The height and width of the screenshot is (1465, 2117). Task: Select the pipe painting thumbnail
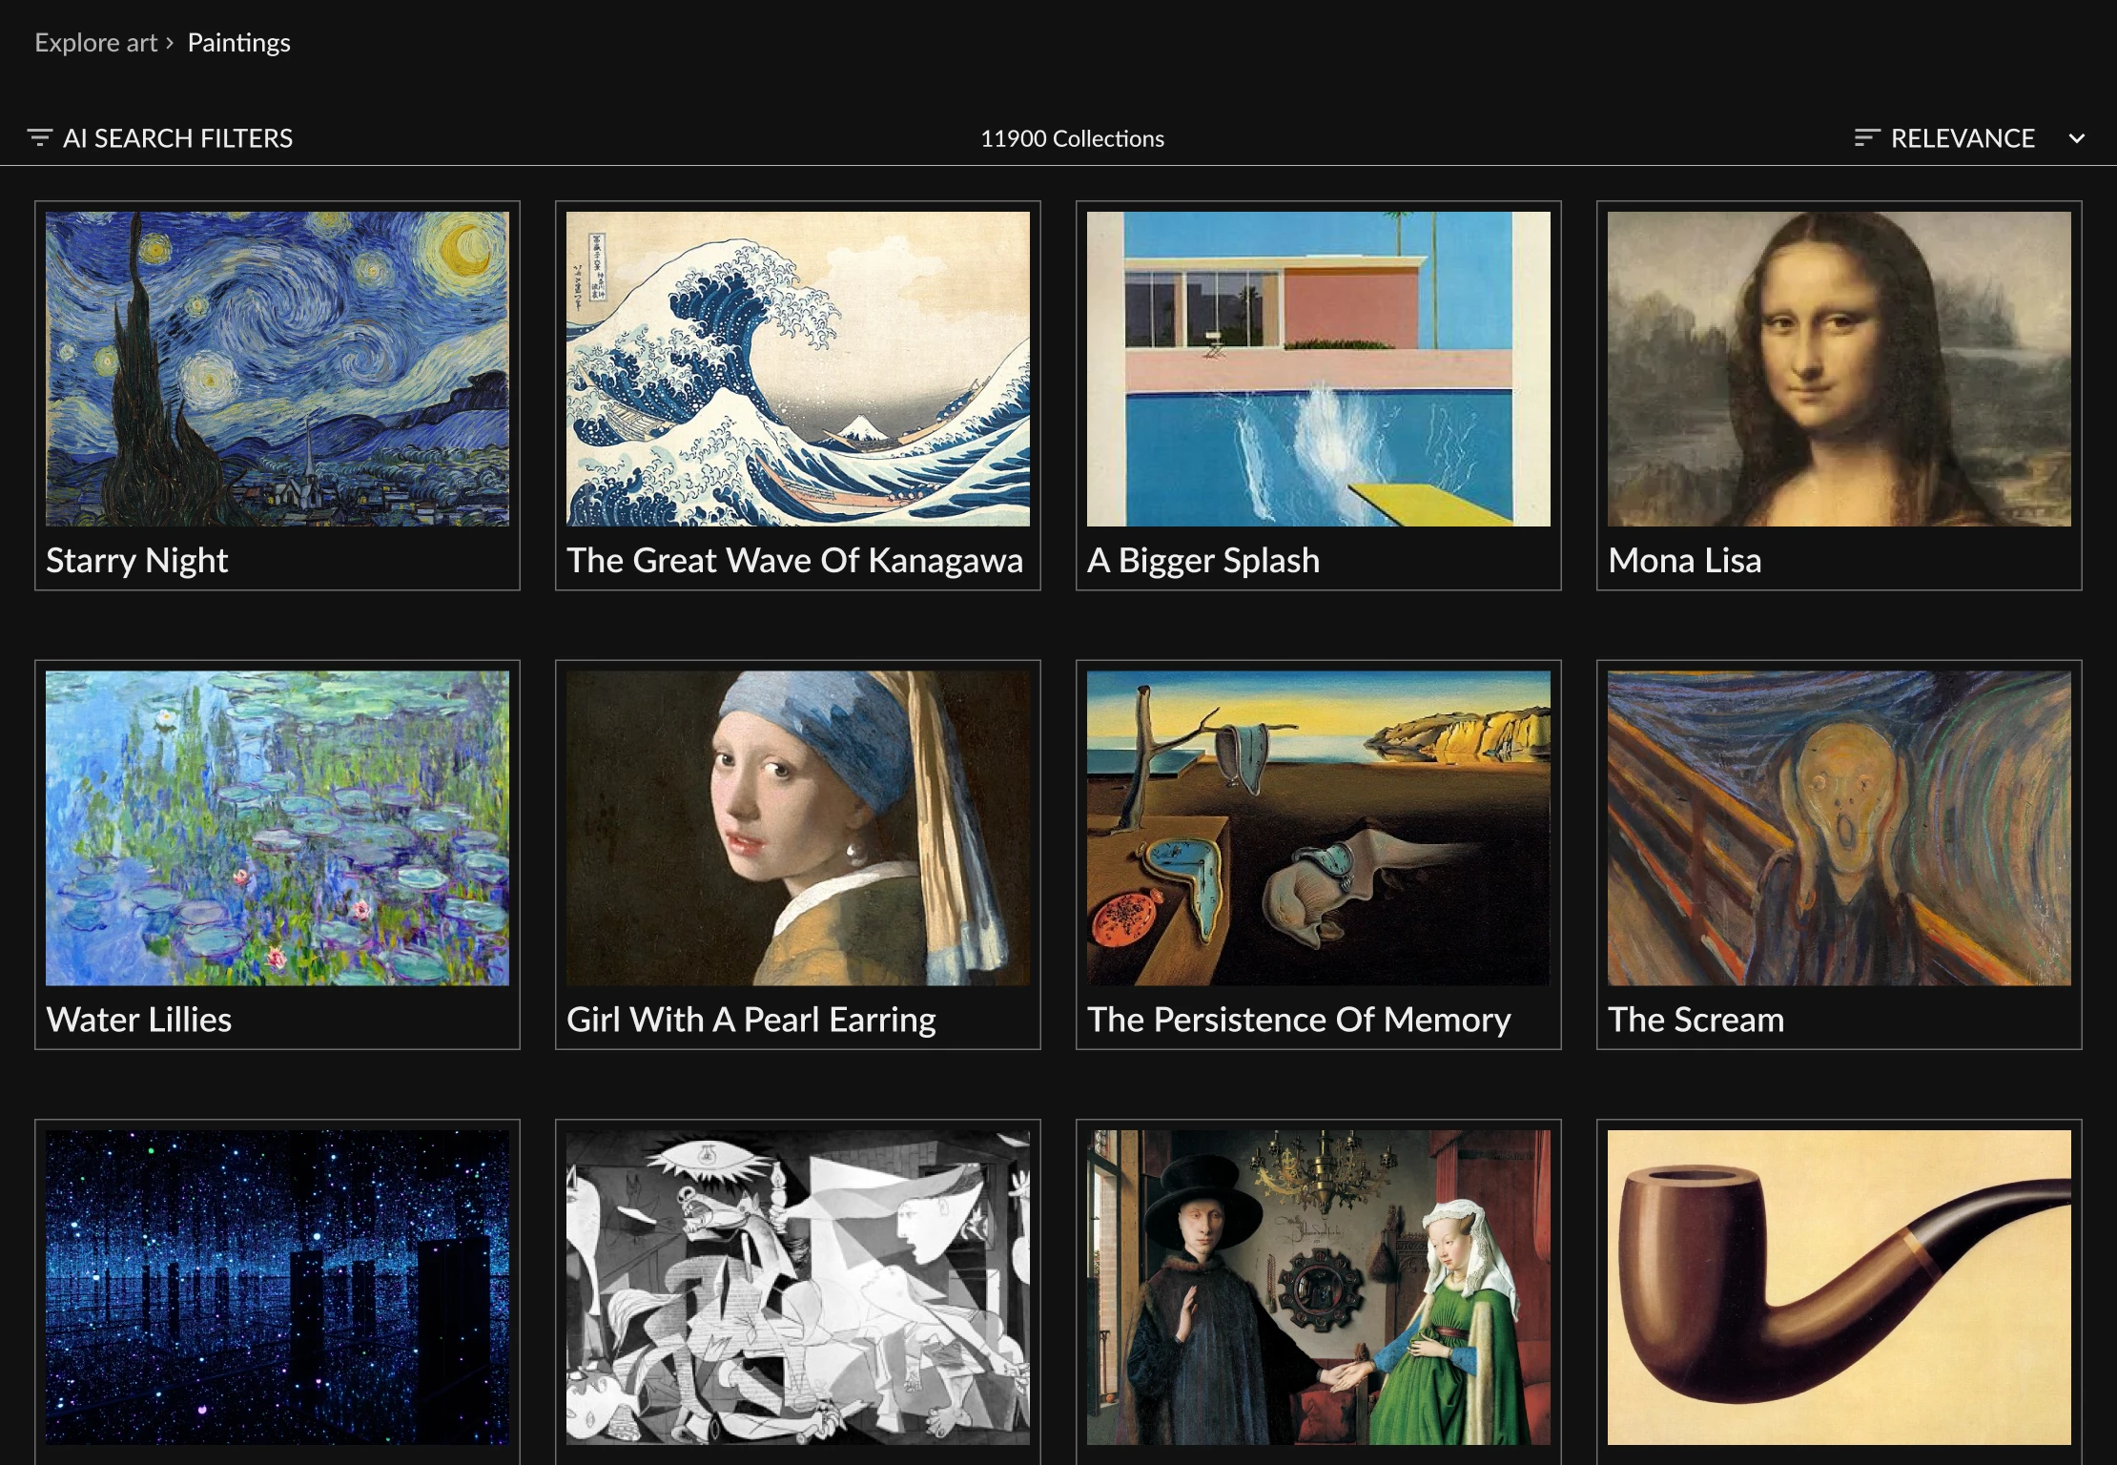1839,1287
